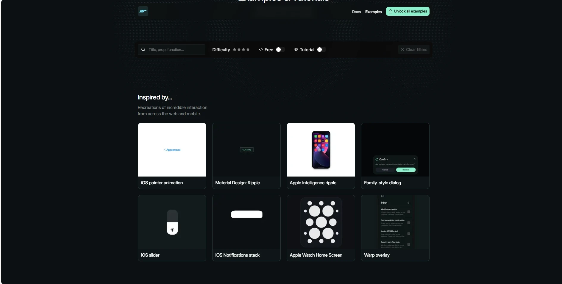562x284 pixels.
Task: Click Unlock all examples button
Action: 408,11
